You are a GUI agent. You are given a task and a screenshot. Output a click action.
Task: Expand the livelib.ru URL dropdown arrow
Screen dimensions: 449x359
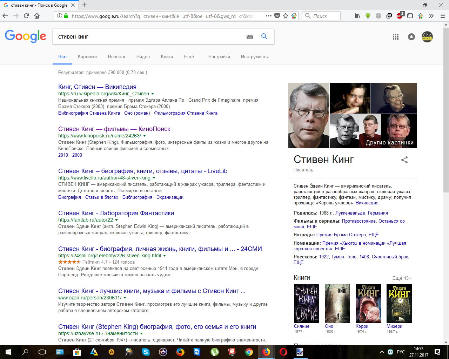click(x=154, y=178)
